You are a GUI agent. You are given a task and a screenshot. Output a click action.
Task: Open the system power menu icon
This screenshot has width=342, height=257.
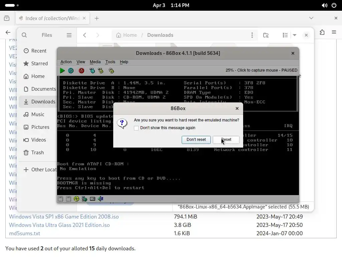tap(334, 5)
